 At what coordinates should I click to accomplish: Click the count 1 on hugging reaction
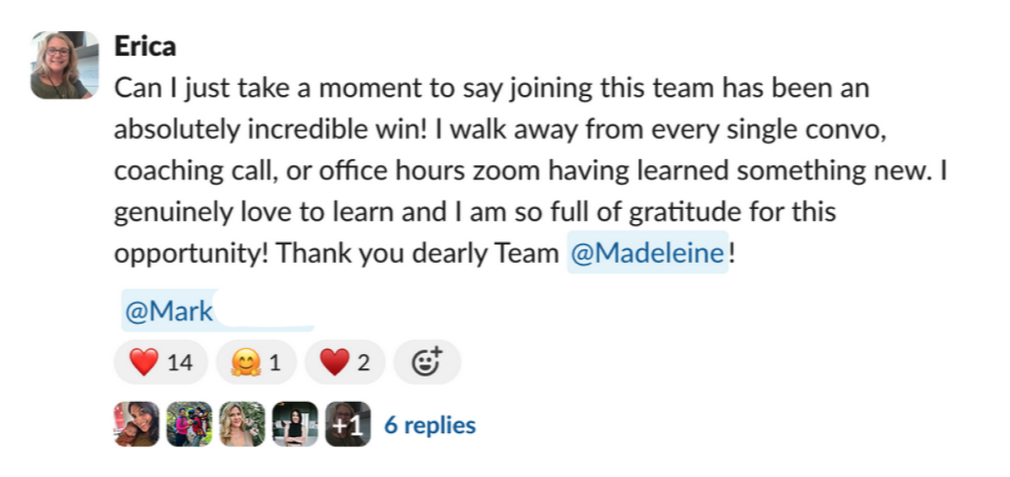tap(275, 363)
